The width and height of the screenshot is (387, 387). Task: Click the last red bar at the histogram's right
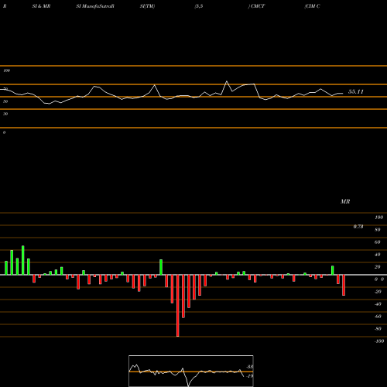tap(344, 285)
